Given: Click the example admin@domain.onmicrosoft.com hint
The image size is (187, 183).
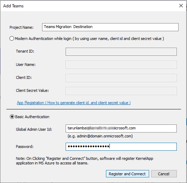Looking at the screenshot, I should pos(100,136).
